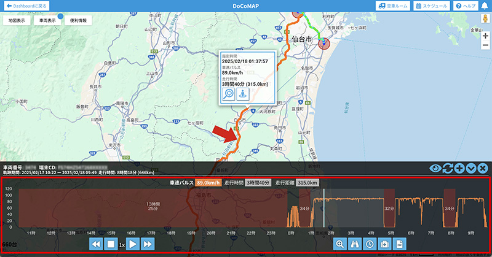Click the document export icon below the chart
This screenshot has height=257, width=492.
coord(399,244)
